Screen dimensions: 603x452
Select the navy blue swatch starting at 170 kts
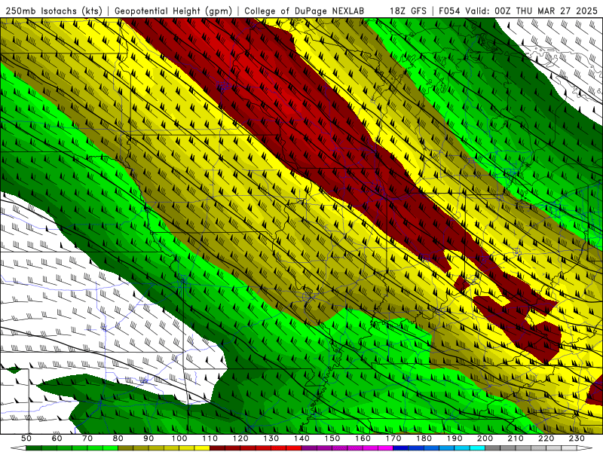(x=401, y=447)
